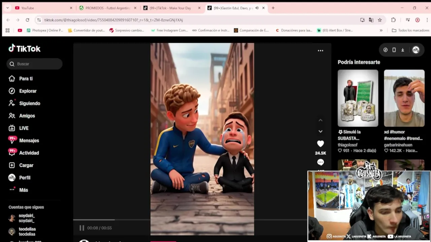Like the video with heart icon
The width and height of the screenshot is (431, 242).
click(x=321, y=144)
